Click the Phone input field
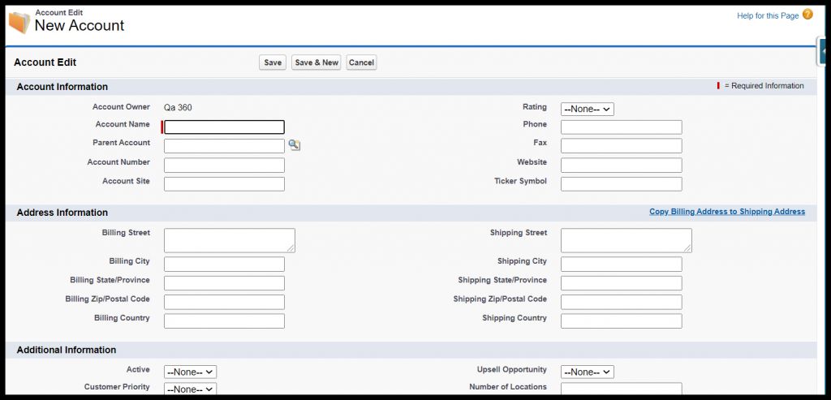The image size is (831, 400). click(x=621, y=127)
